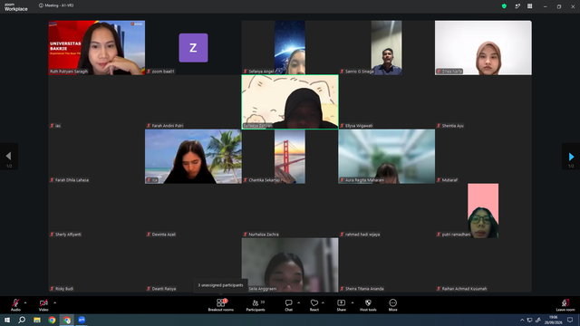Select the beach background video tile
This screenshot has height=326, width=580.
[193, 157]
